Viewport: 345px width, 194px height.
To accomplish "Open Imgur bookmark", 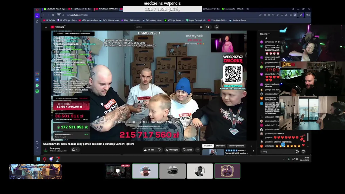I will pos(196,20).
